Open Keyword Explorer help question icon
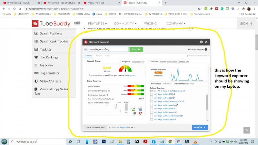 click(201, 42)
